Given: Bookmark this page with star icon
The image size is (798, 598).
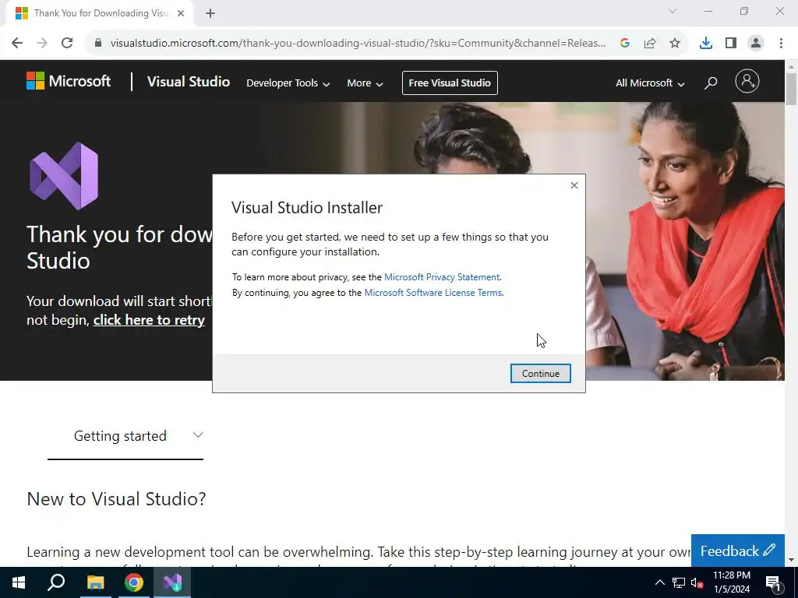Looking at the screenshot, I should [x=675, y=44].
